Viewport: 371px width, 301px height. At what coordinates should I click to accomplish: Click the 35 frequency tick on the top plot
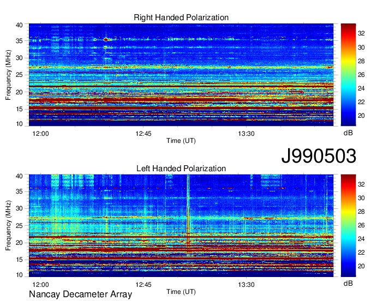coord(19,41)
